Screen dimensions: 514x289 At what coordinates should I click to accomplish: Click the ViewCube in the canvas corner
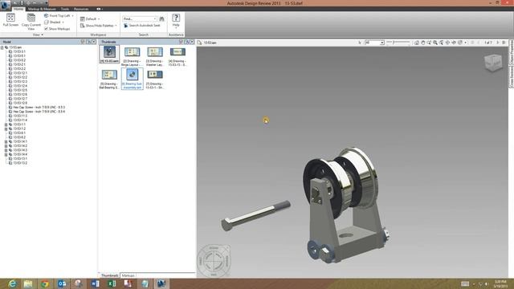[493, 63]
